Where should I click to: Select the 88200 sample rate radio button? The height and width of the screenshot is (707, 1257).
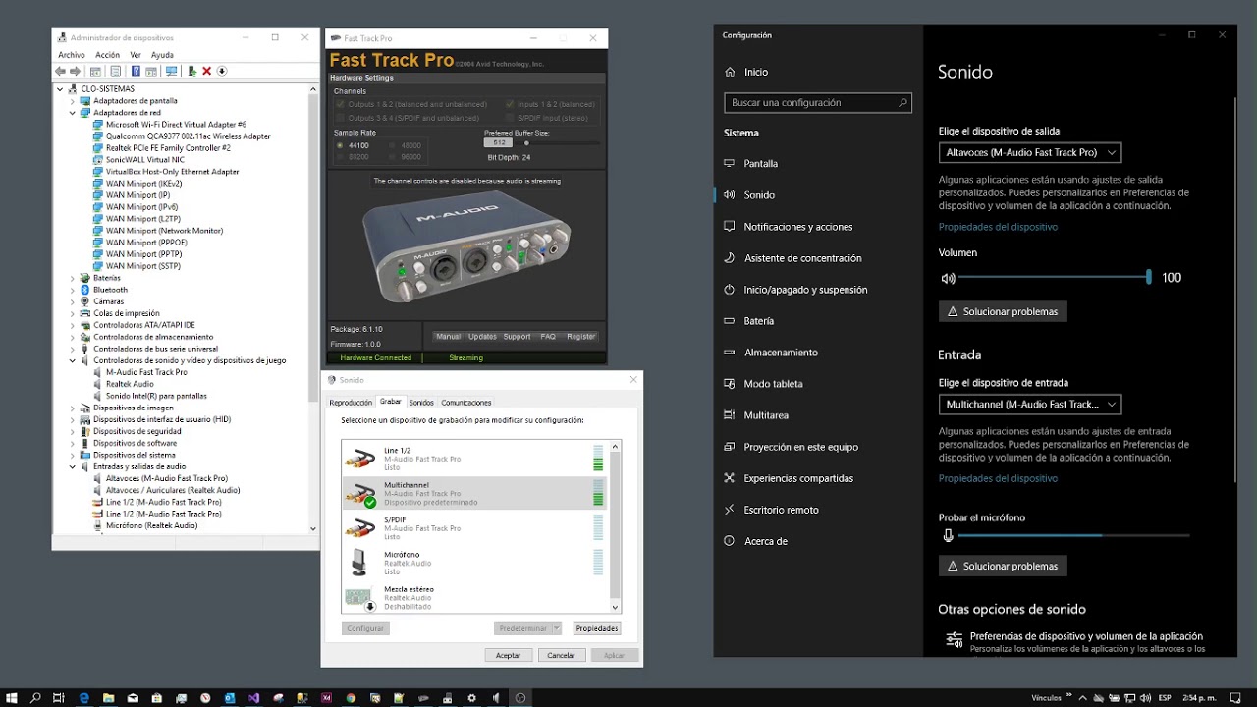[340, 157]
